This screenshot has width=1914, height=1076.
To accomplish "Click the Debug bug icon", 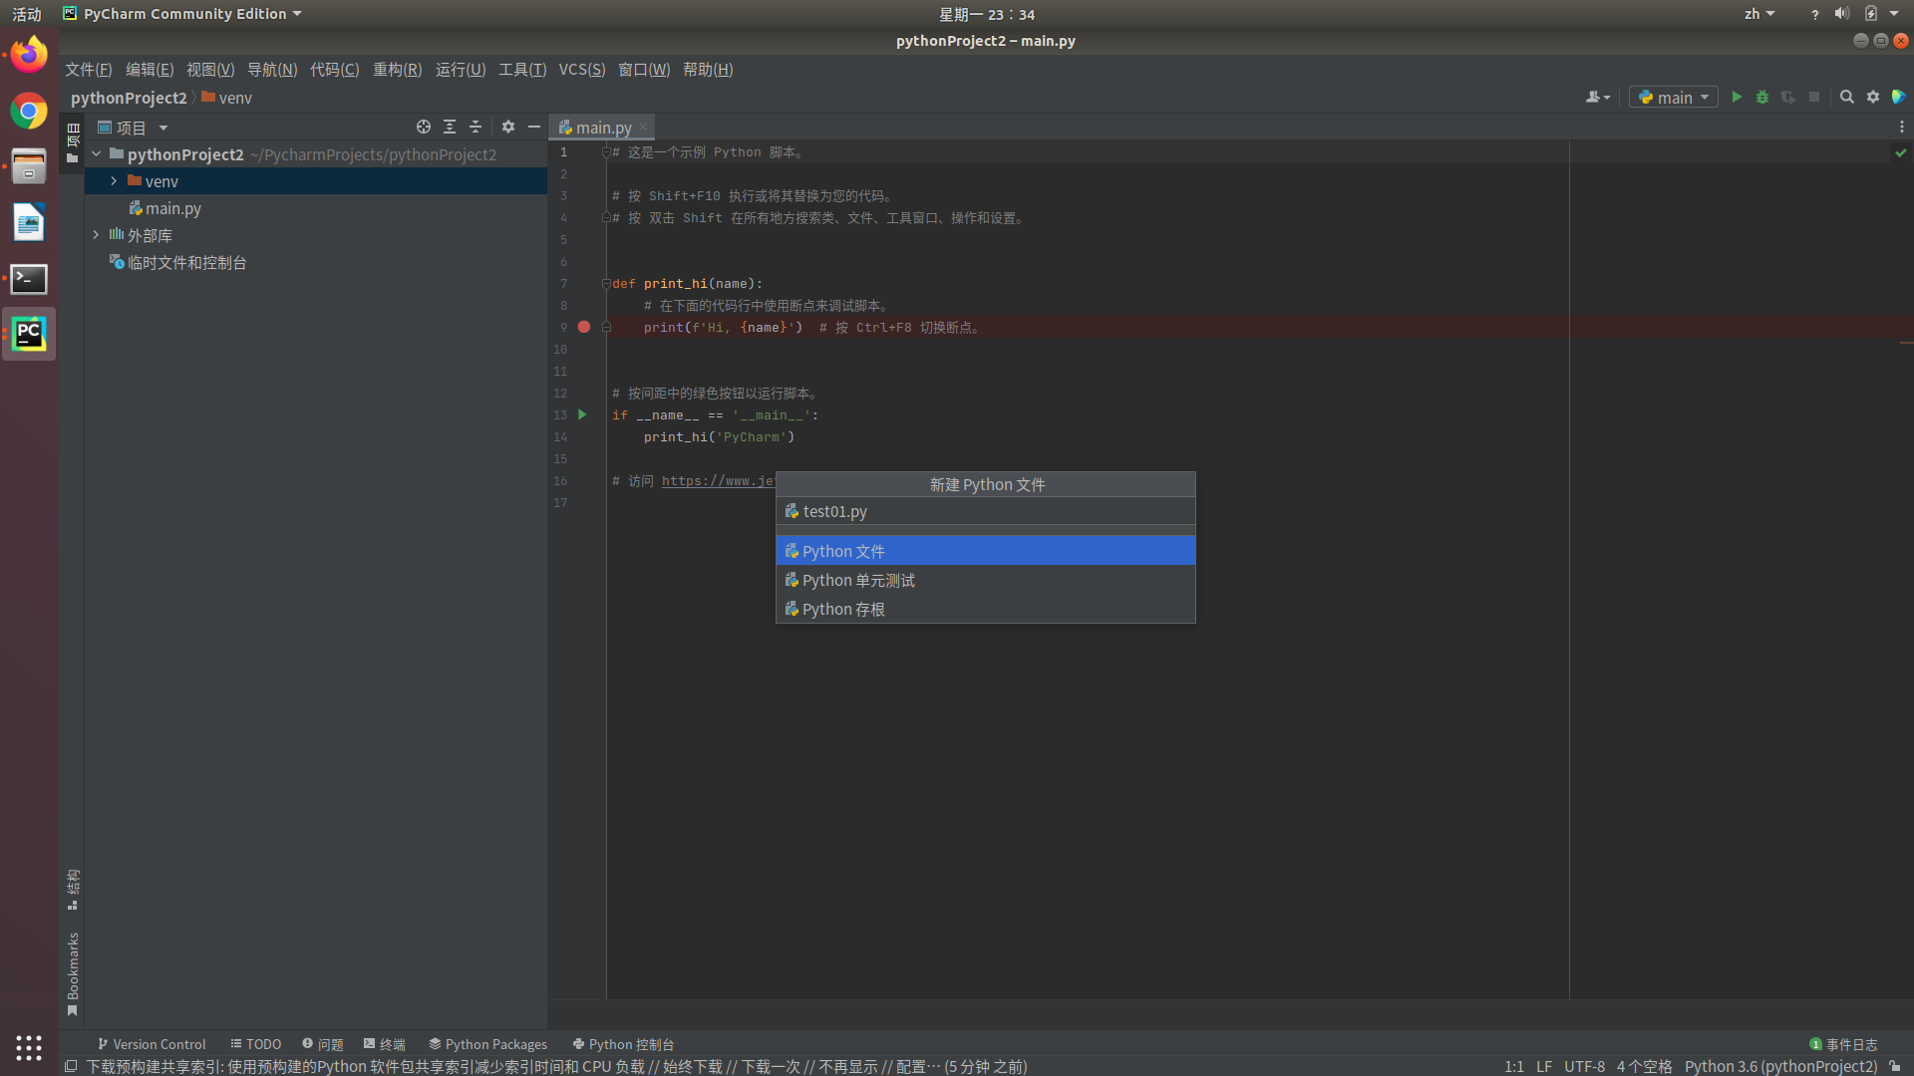I will tap(1762, 97).
